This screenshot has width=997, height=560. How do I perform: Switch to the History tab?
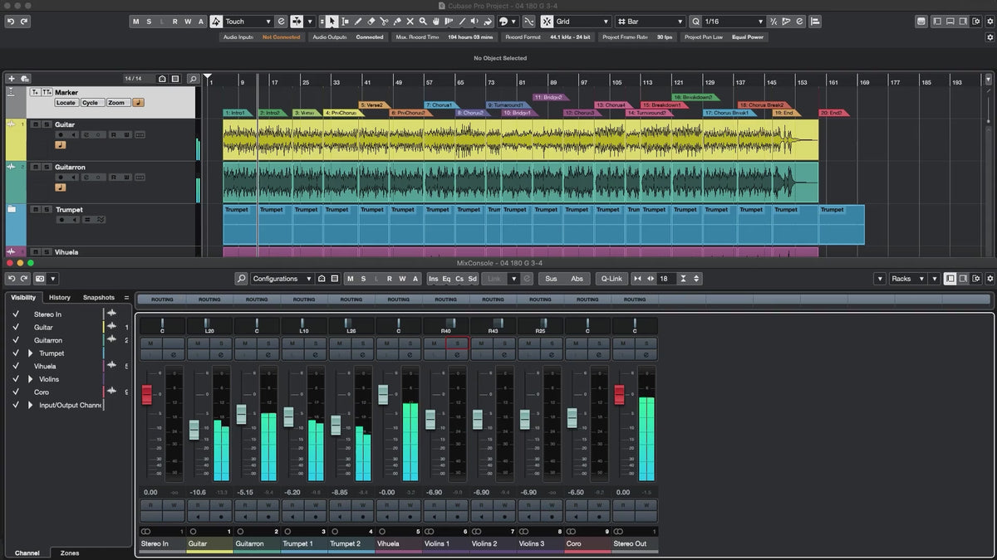(x=60, y=297)
